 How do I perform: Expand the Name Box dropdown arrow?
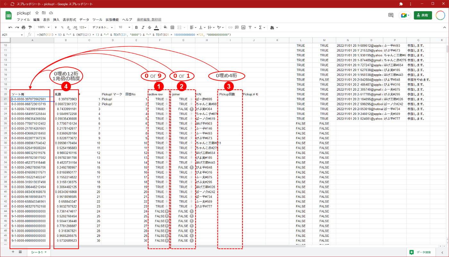click(x=22, y=35)
